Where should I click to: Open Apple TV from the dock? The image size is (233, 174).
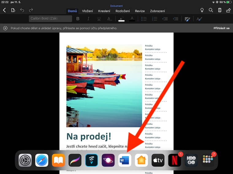[158, 160]
